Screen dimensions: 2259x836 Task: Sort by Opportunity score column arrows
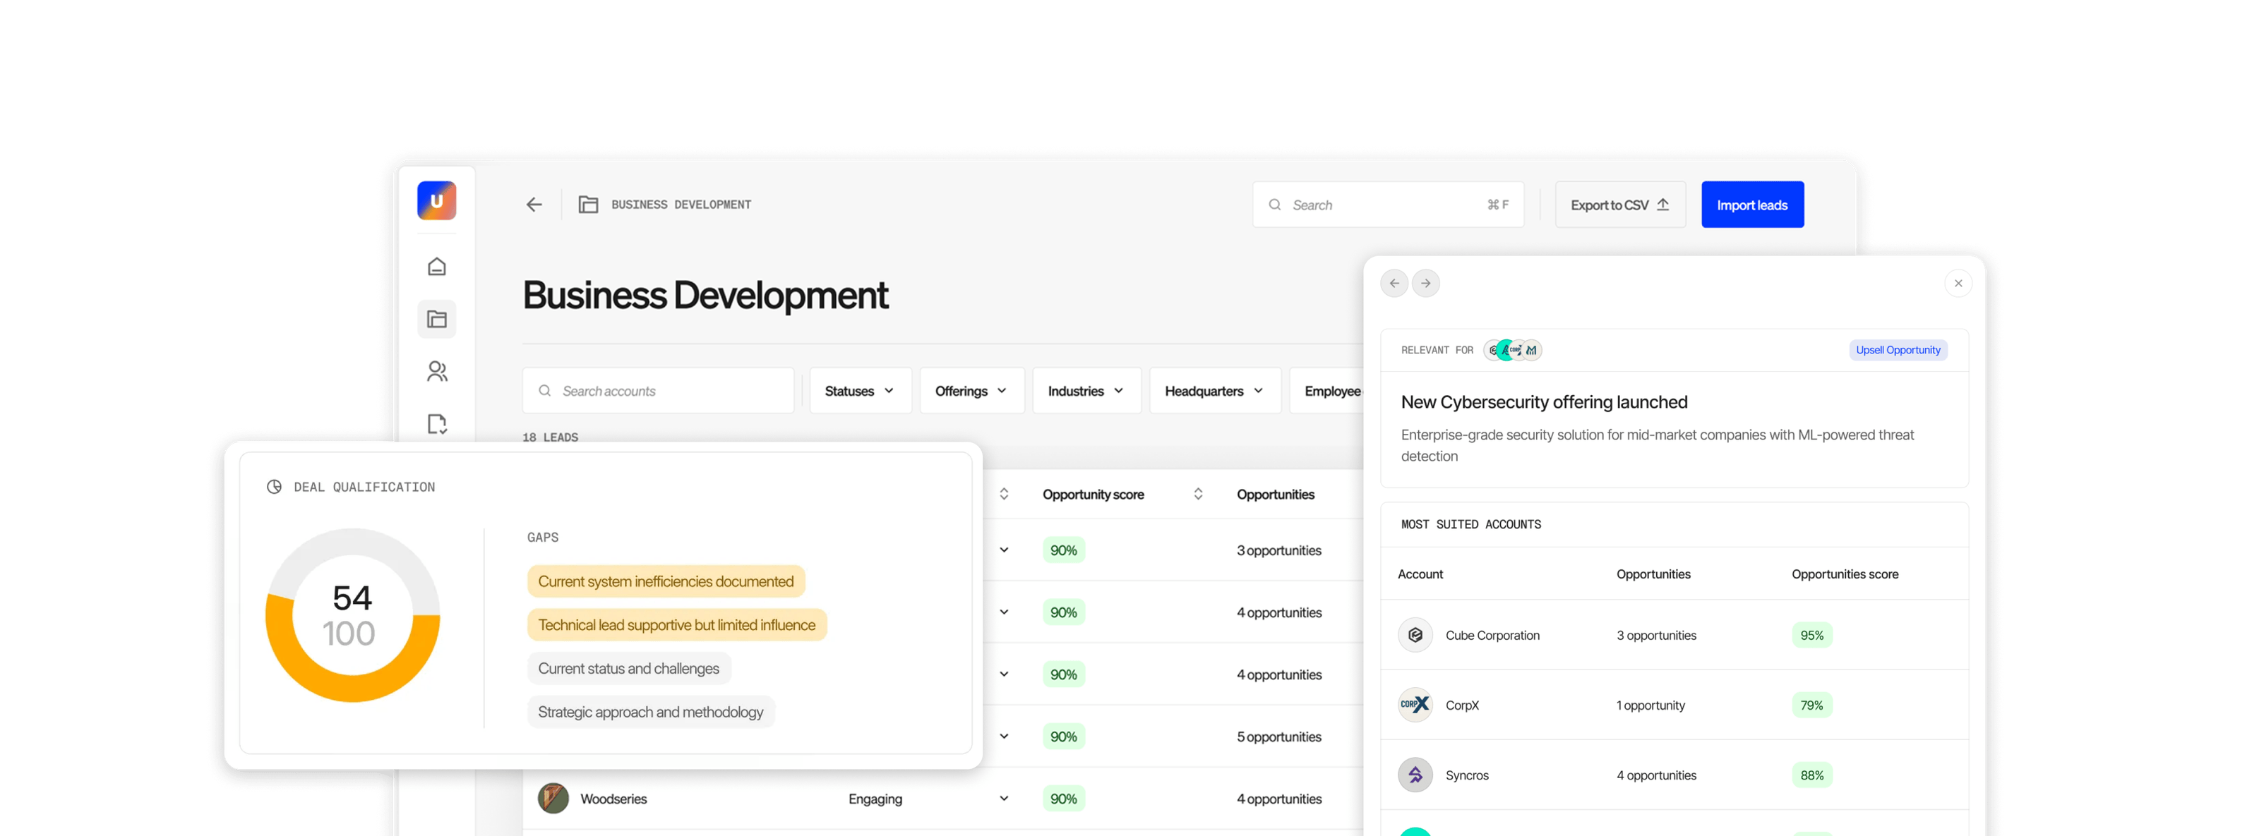pyautogui.click(x=1198, y=495)
